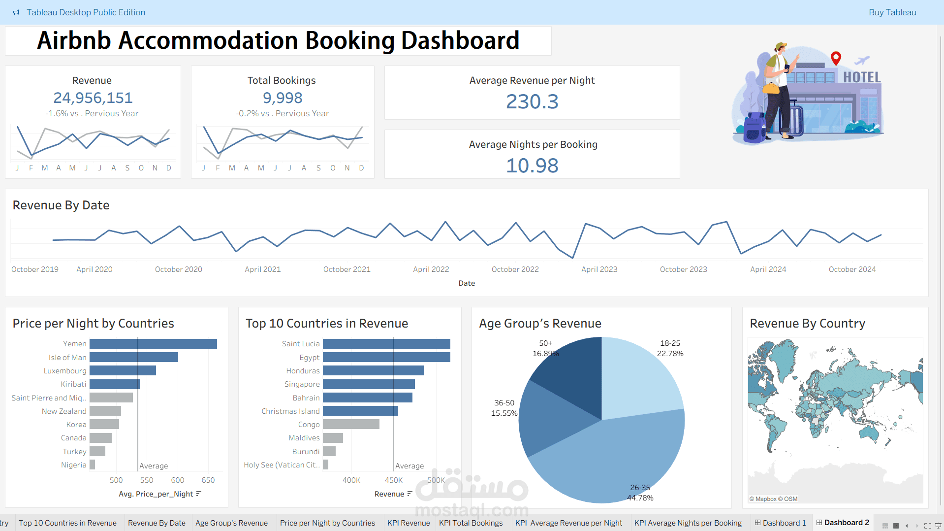Go to next sheet with right arrow
Screen dimensions: 944x531
917,526
